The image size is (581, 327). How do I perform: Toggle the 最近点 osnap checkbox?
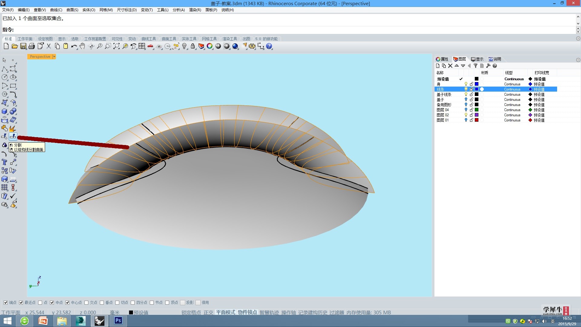(21, 302)
